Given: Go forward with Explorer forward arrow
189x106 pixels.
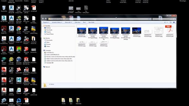Looking at the screenshot, I should pyautogui.click(x=46, y=19).
